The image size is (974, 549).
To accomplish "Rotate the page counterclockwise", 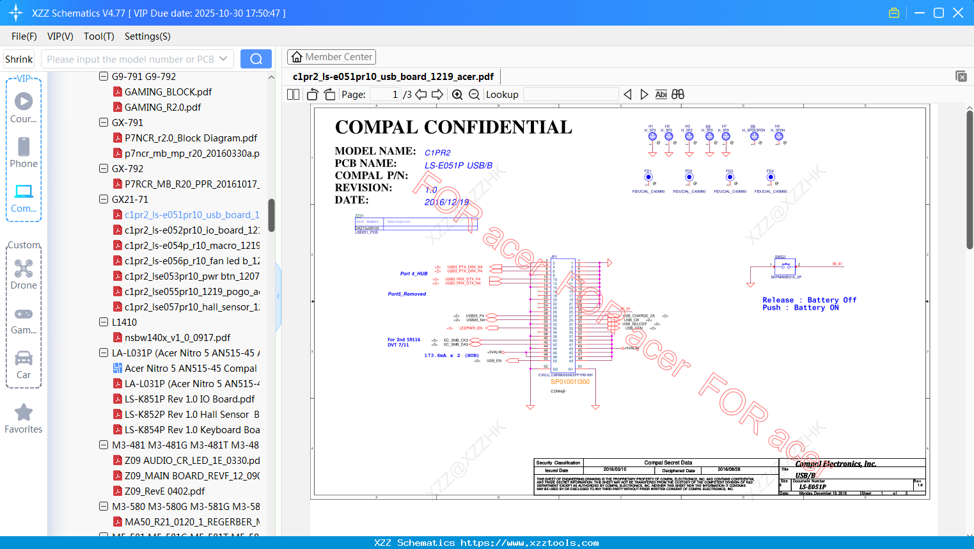I will [313, 94].
